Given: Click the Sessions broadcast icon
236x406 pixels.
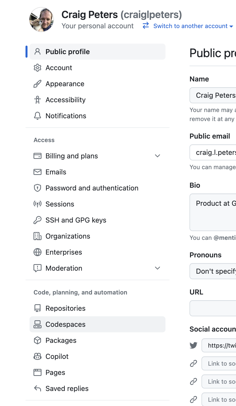Looking at the screenshot, I should click(x=37, y=204).
